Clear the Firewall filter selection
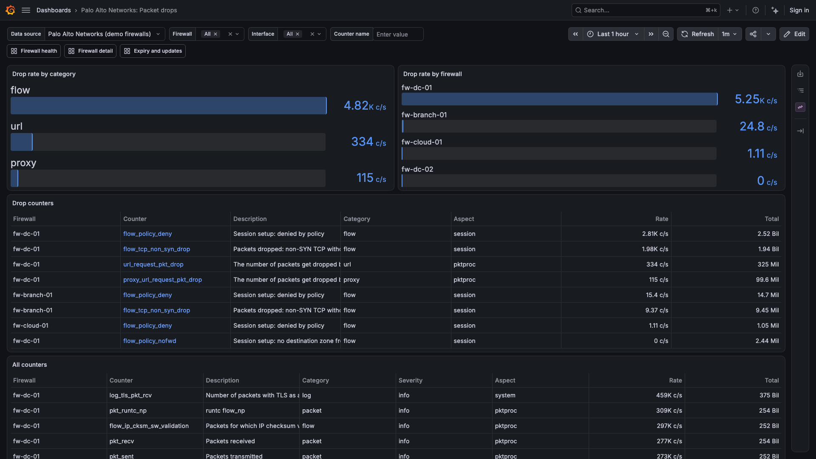The width and height of the screenshot is (816, 459). coord(230,34)
